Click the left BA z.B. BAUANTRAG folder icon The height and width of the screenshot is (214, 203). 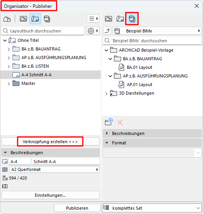(x=16, y=49)
